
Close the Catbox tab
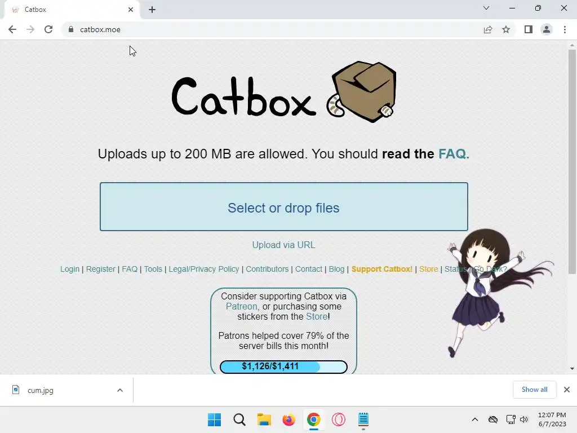point(131,10)
